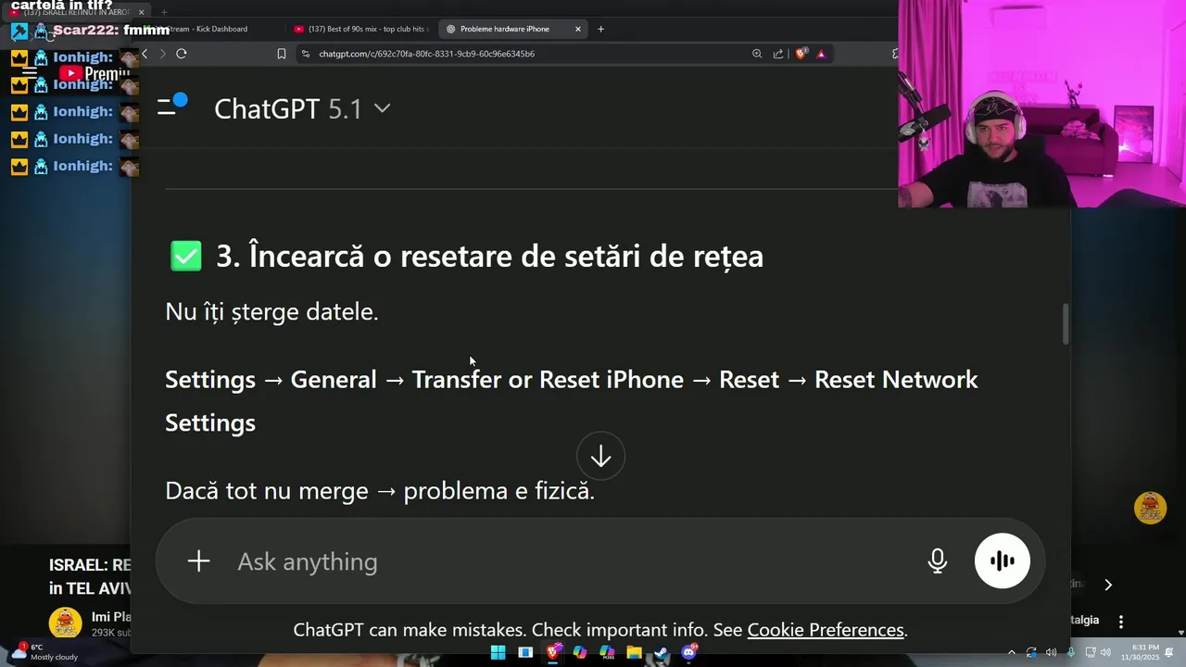Screen dimensions: 1186x667
Task: Jump to bottom with the down-arrow button
Action: [600, 457]
